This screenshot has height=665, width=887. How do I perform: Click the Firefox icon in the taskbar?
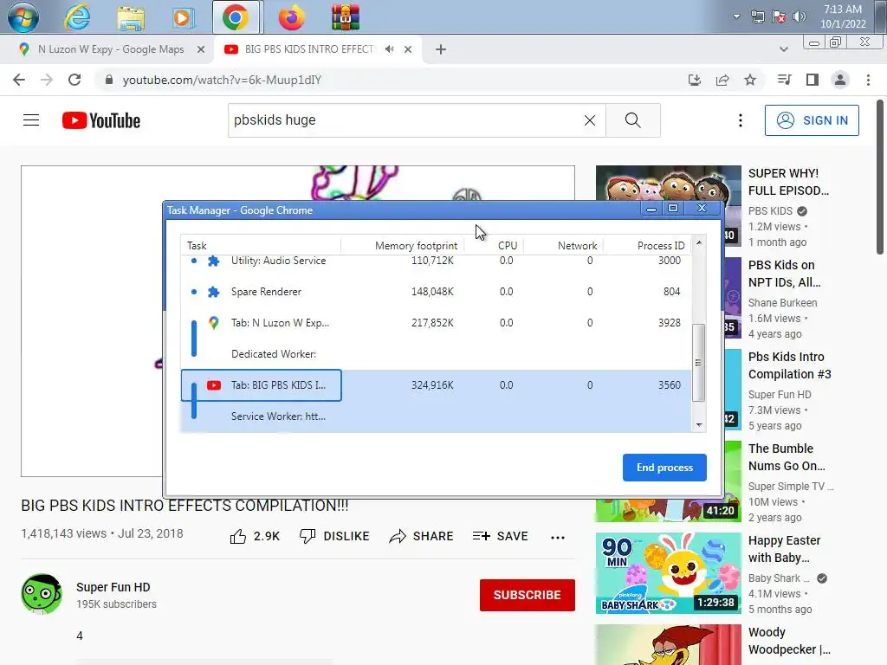pos(291,18)
